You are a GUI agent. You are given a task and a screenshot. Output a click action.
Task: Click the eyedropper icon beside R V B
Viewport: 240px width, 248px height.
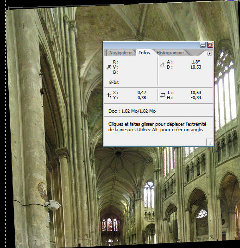(x=109, y=67)
